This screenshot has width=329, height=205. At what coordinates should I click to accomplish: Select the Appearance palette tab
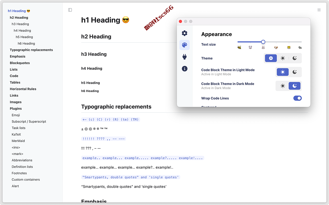(x=185, y=45)
